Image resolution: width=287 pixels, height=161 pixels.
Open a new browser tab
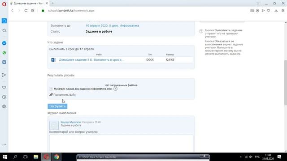coord(53,3)
